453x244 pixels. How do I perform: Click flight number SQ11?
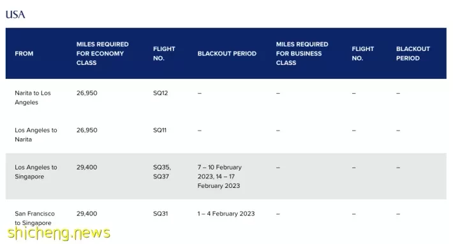pos(160,131)
